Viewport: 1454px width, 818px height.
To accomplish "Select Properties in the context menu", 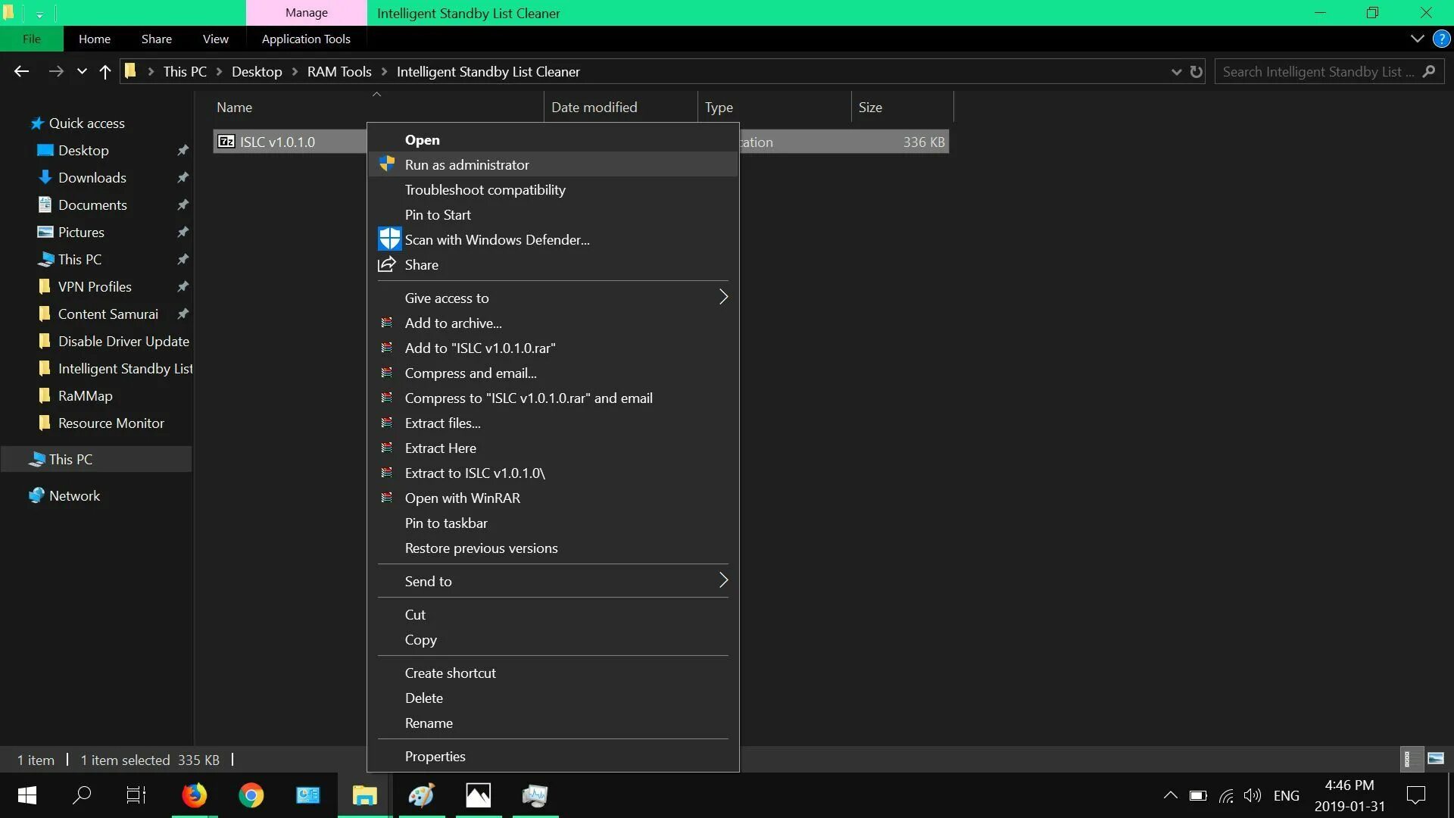I will click(435, 756).
